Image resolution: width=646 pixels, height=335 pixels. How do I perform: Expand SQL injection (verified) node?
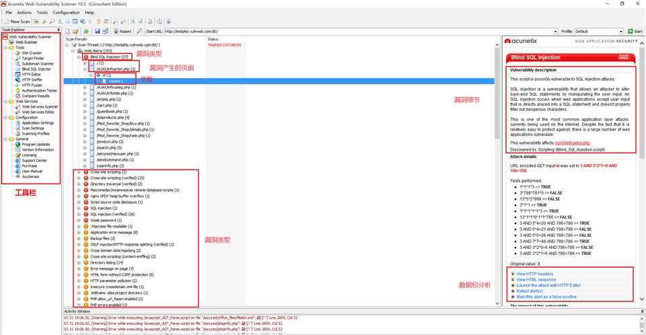point(79,215)
